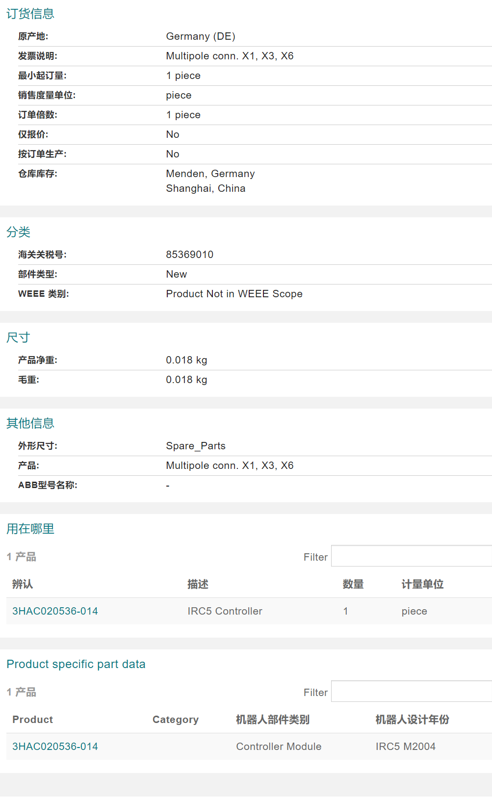This screenshot has width=492, height=800.
Task: Sort by the 描述 column header
Action: coord(198,584)
